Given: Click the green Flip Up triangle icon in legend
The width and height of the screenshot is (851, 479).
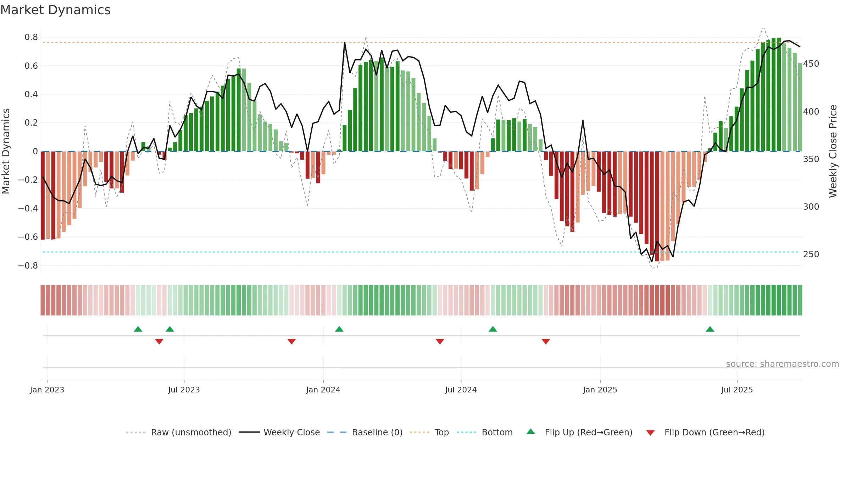Looking at the screenshot, I should click(x=531, y=431).
